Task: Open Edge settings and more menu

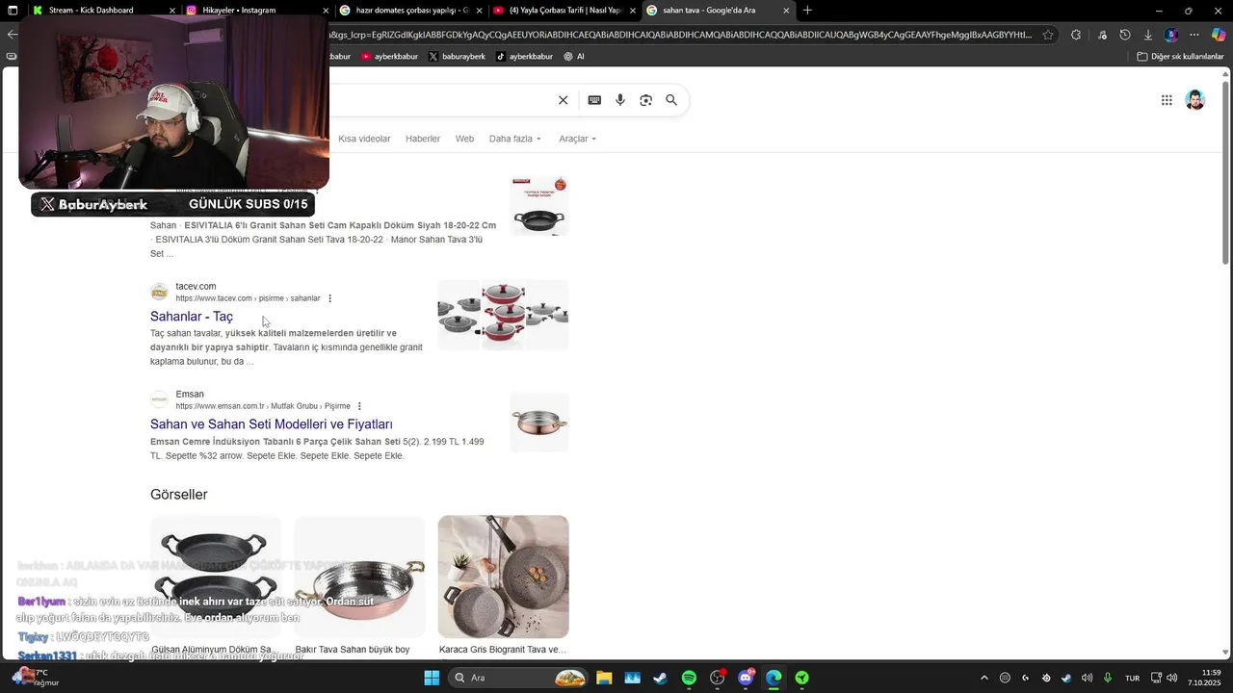Action: pyautogui.click(x=1194, y=35)
